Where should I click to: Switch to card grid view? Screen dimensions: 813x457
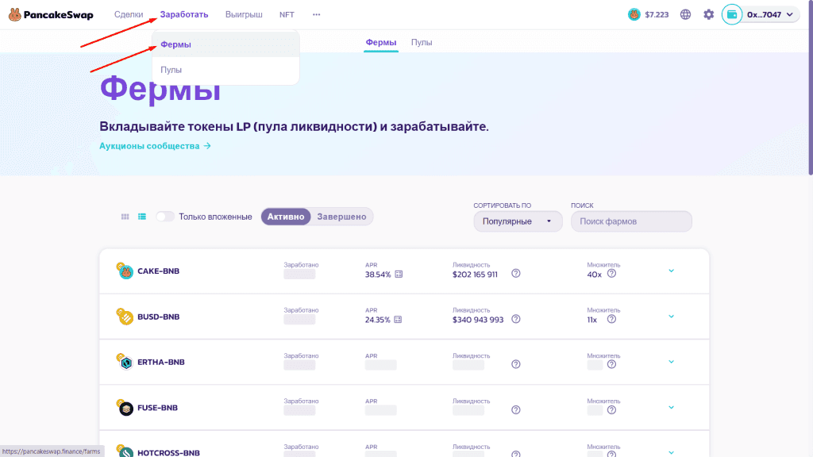[x=125, y=217]
